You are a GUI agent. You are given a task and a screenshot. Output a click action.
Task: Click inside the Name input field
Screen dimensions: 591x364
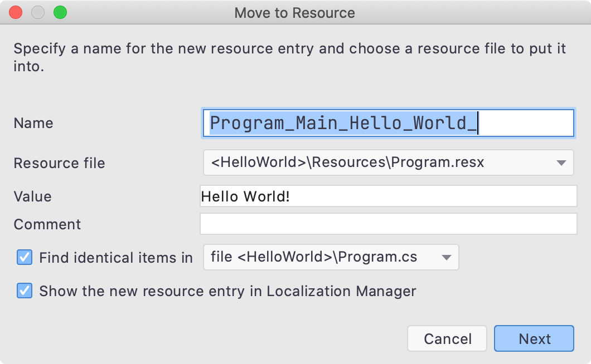pyautogui.click(x=389, y=123)
